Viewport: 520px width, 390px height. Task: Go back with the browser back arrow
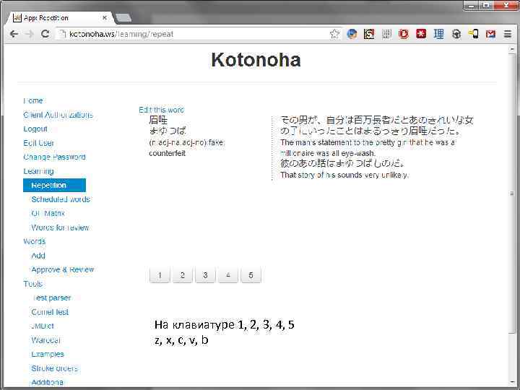(x=14, y=34)
